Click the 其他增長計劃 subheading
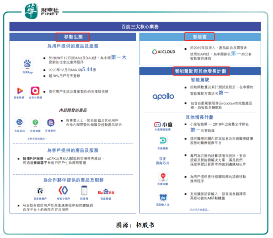 coord(199,117)
